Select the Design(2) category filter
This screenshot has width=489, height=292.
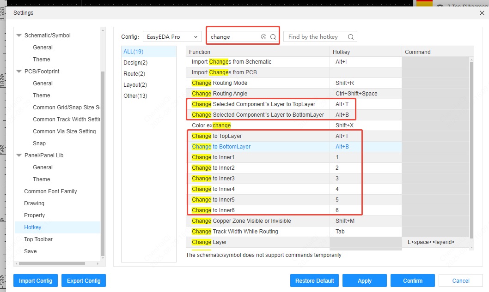coord(135,63)
